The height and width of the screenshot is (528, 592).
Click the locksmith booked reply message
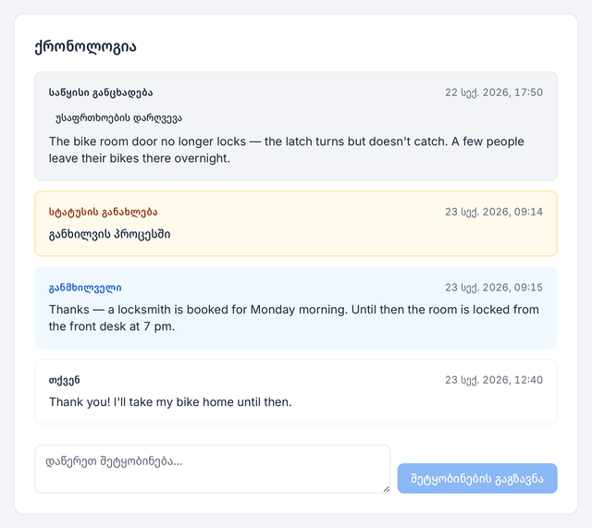pyautogui.click(x=294, y=318)
